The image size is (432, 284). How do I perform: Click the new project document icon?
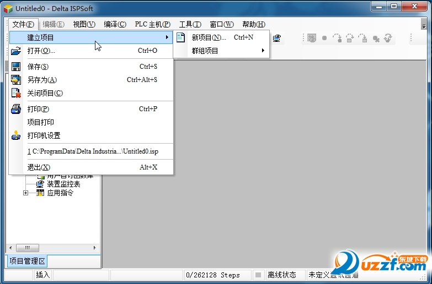tap(181, 37)
